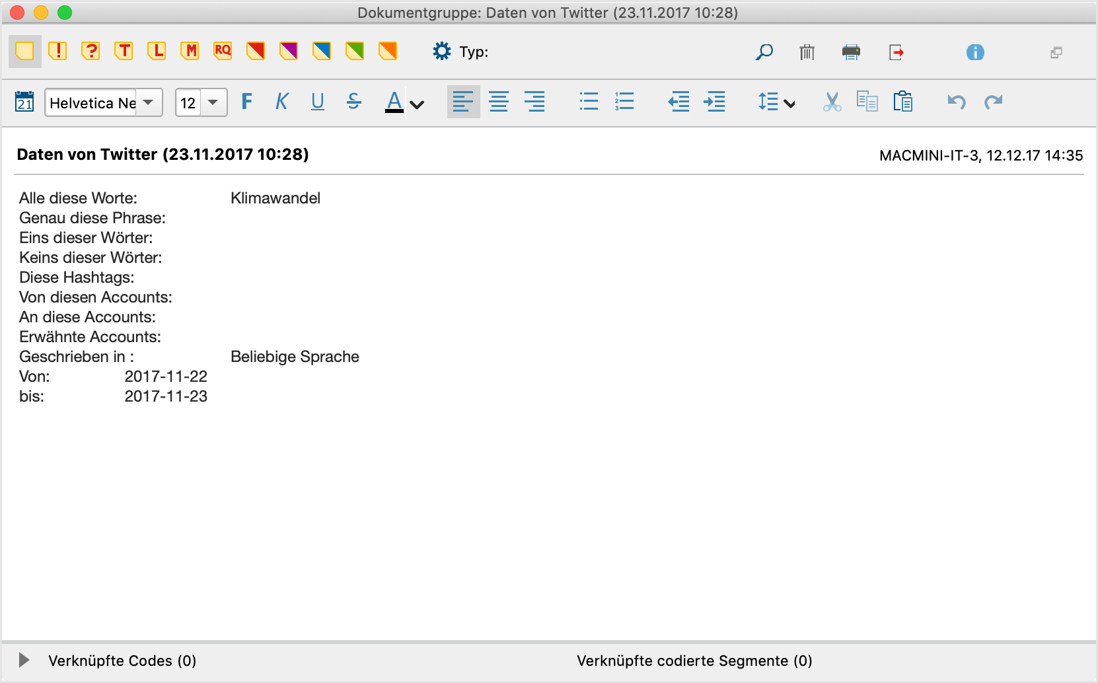
Task: Insert bulleted list
Action: [589, 102]
